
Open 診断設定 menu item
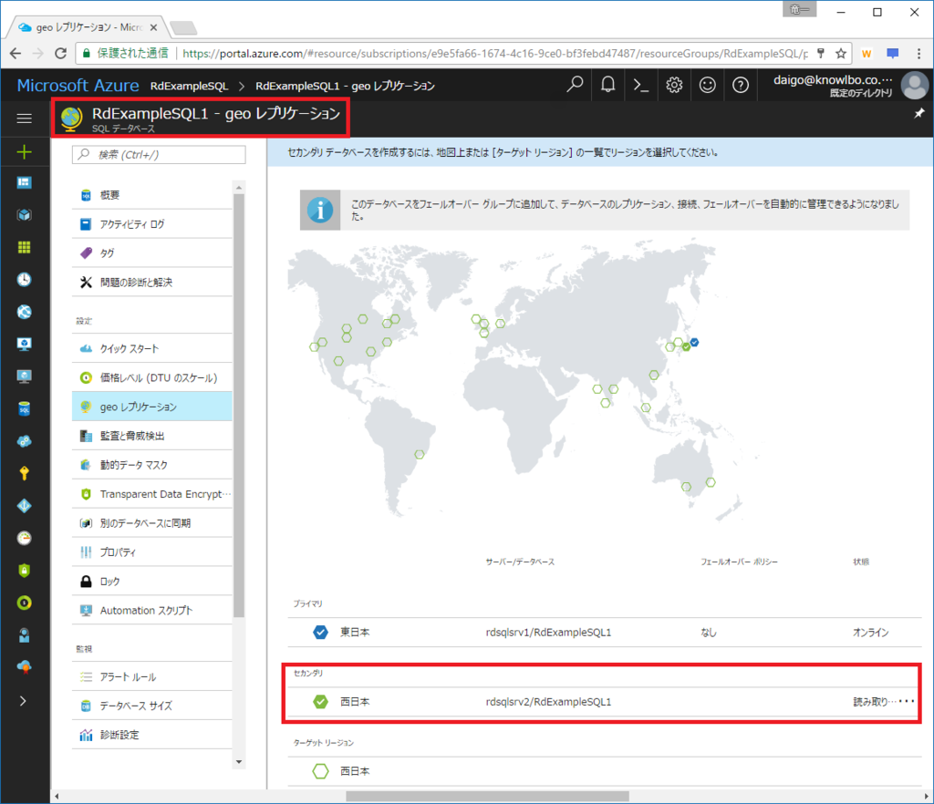pos(152,735)
